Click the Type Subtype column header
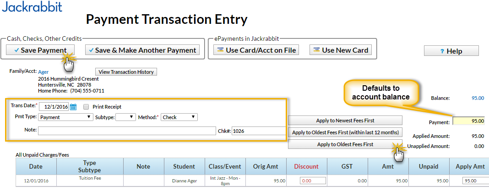Viewport: 489px width, 192px height. [90, 166]
